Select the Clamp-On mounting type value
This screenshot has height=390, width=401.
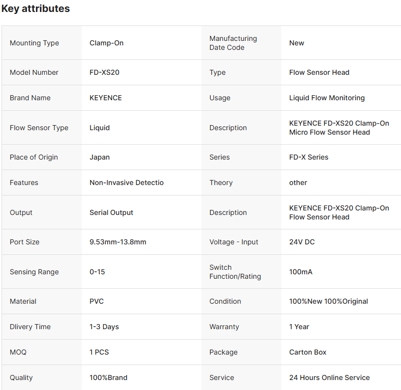click(x=106, y=43)
